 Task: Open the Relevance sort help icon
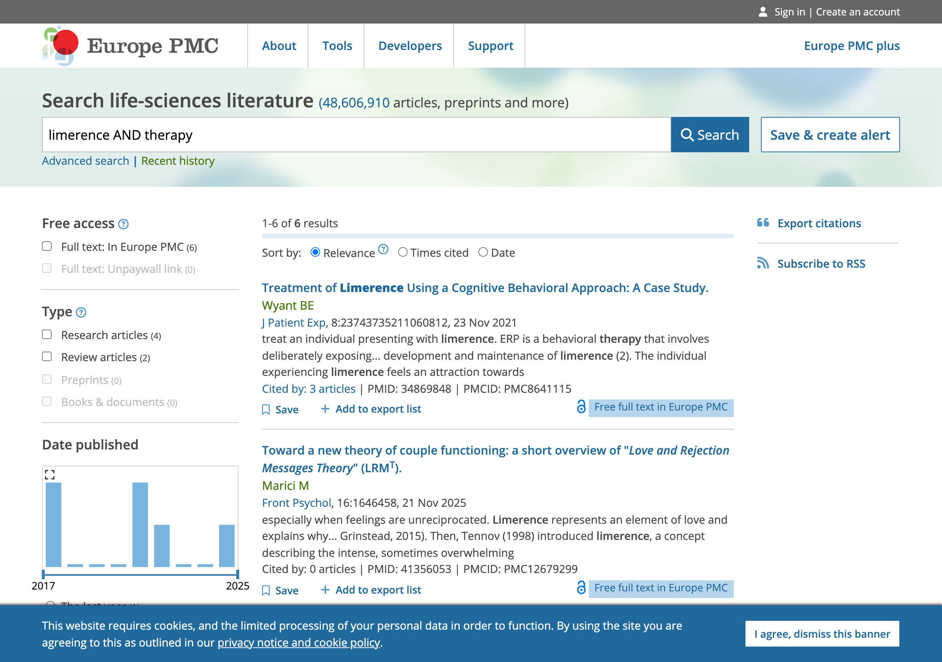pos(383,249)
